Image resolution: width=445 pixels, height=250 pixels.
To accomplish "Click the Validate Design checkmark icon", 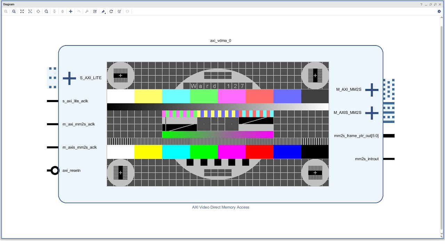I will [x=95, y=11].
